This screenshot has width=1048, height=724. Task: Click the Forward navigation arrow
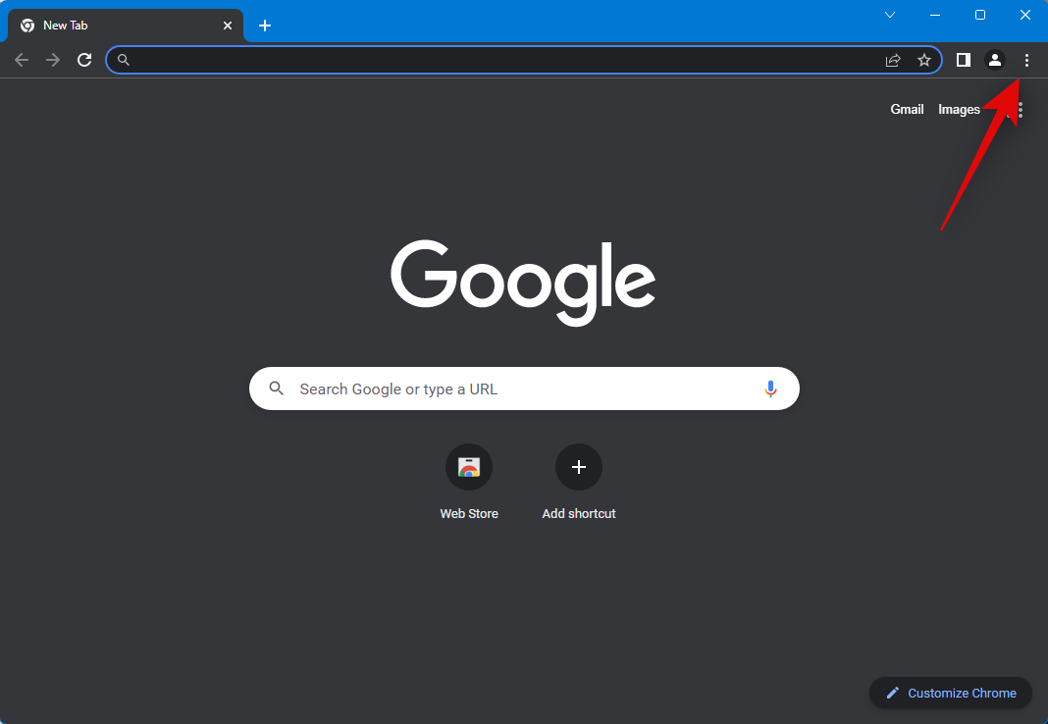point(53,60)
